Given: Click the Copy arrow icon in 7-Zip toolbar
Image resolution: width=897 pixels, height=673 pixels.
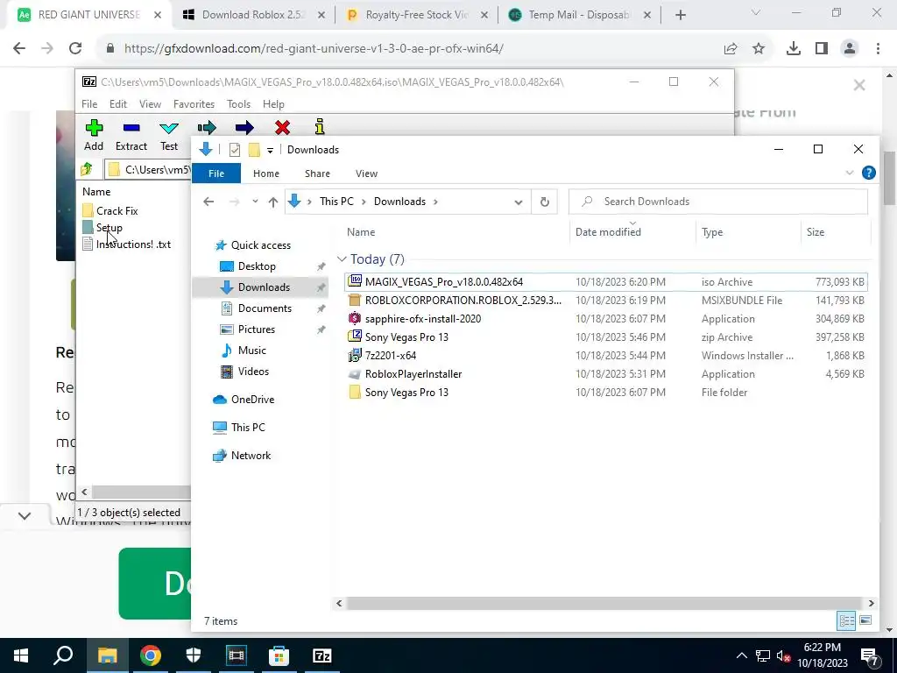Looking at the screenshot, I should [x=207, y=128].
